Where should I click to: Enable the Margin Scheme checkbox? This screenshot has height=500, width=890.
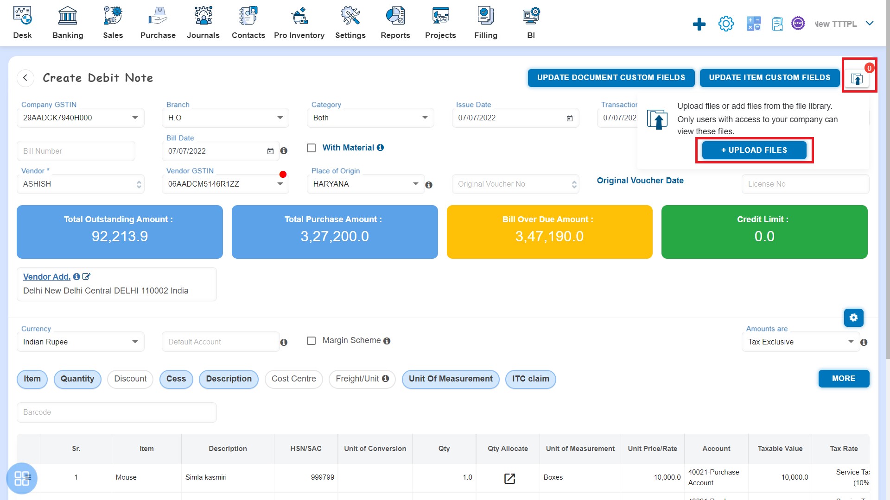[312, 341]
